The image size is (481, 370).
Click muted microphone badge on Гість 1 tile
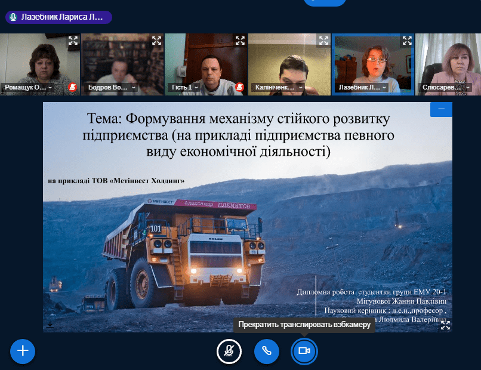[x=239, y=87]
